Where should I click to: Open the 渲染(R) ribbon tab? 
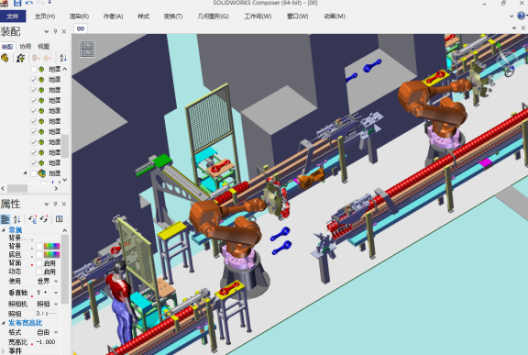point(79,17)
